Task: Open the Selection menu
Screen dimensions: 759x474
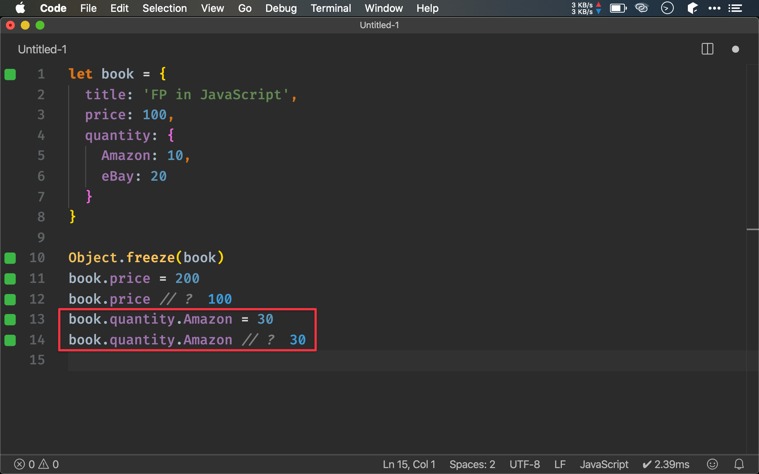Action: point(165,8)
